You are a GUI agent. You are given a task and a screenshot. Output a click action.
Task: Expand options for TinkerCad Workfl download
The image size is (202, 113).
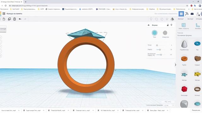click(68, 110)
